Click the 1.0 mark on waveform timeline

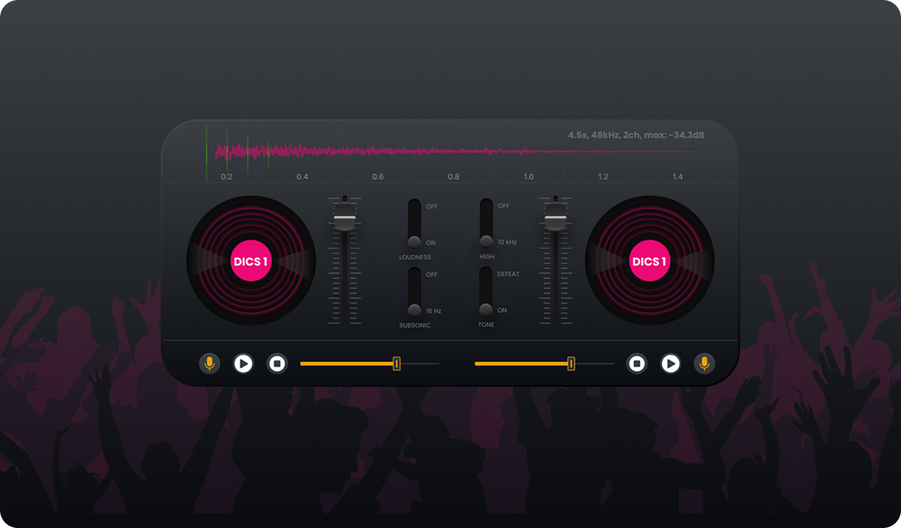529,176
